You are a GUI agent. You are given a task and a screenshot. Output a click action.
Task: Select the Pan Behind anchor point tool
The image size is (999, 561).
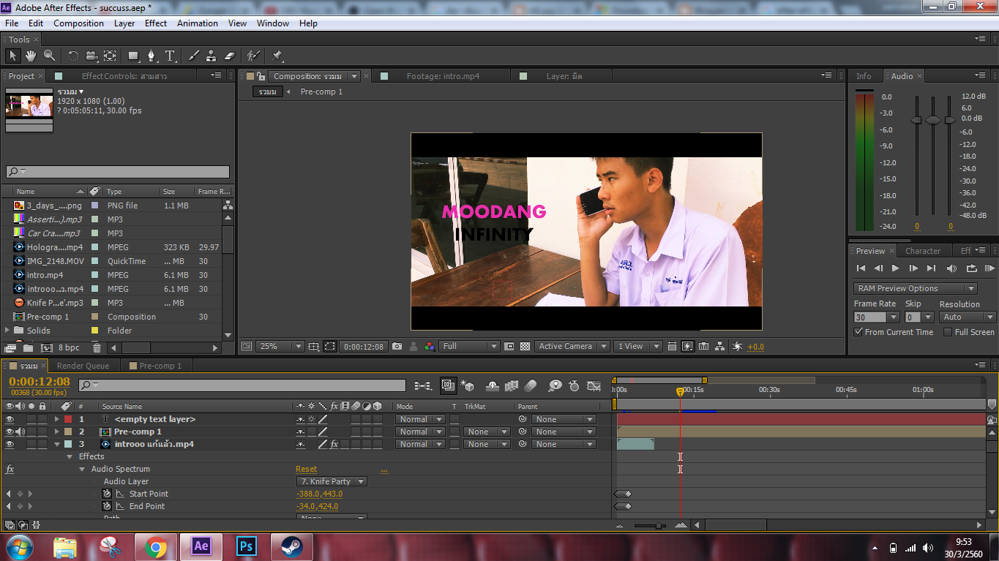coord(110,56)
